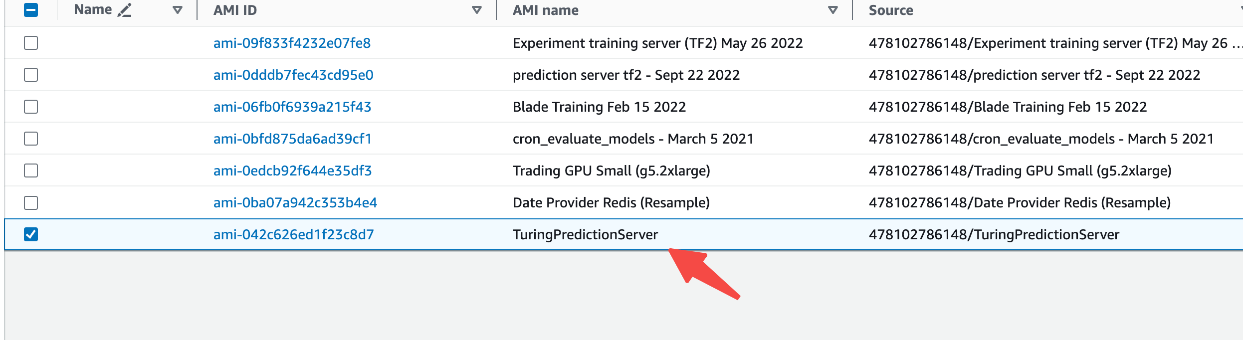
Task: Open AMI ami-0dddb7fec43cd95e0 link
Action: tap(293, 75)
